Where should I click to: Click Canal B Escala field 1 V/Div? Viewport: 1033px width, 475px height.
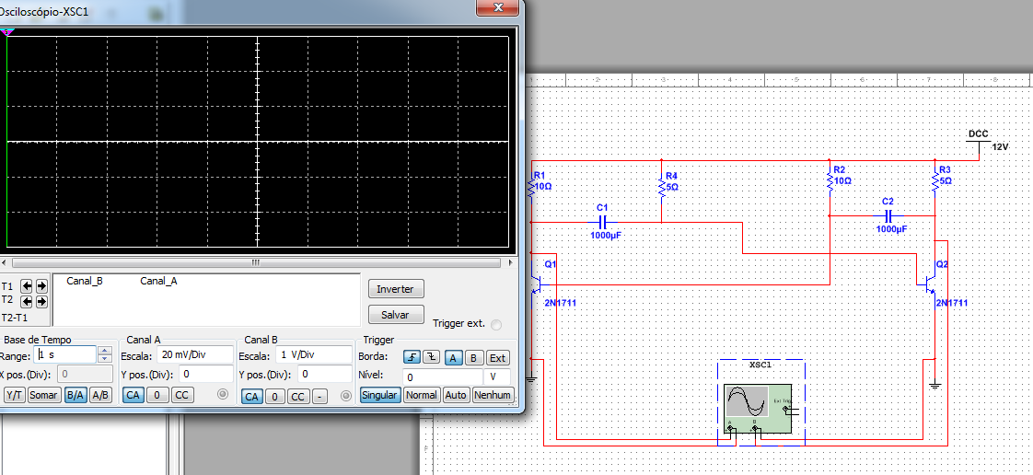point(314,354)
